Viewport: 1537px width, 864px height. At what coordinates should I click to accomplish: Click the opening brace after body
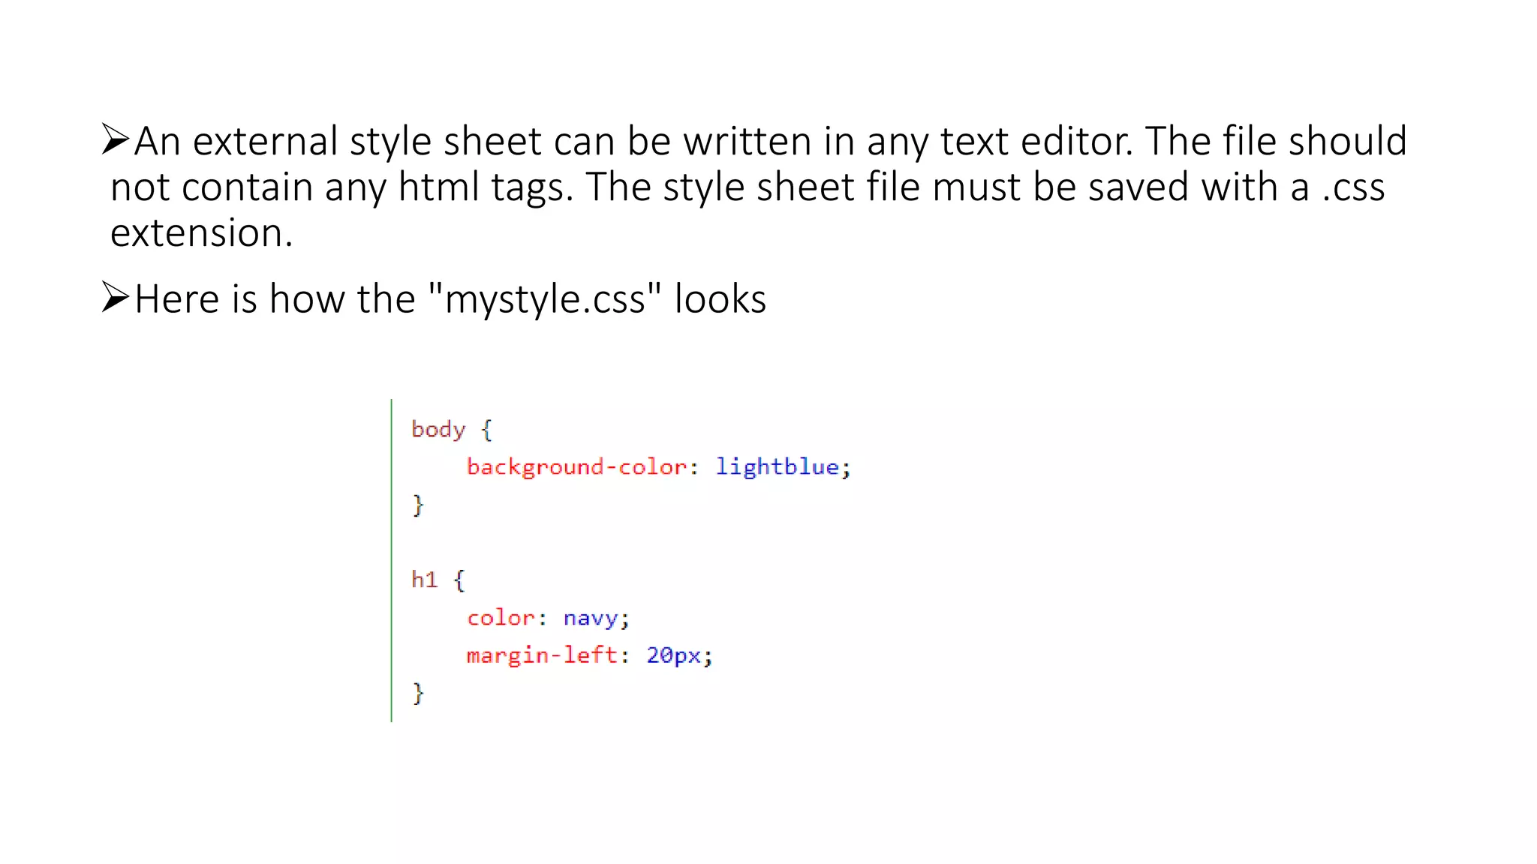click(x=486, y=430)
